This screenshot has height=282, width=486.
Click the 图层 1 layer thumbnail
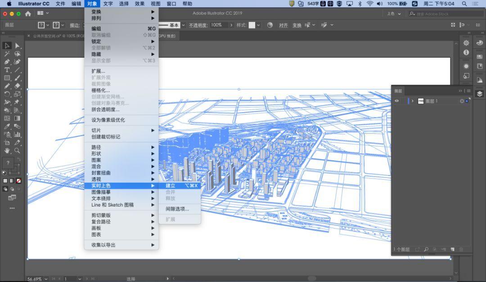421,101
